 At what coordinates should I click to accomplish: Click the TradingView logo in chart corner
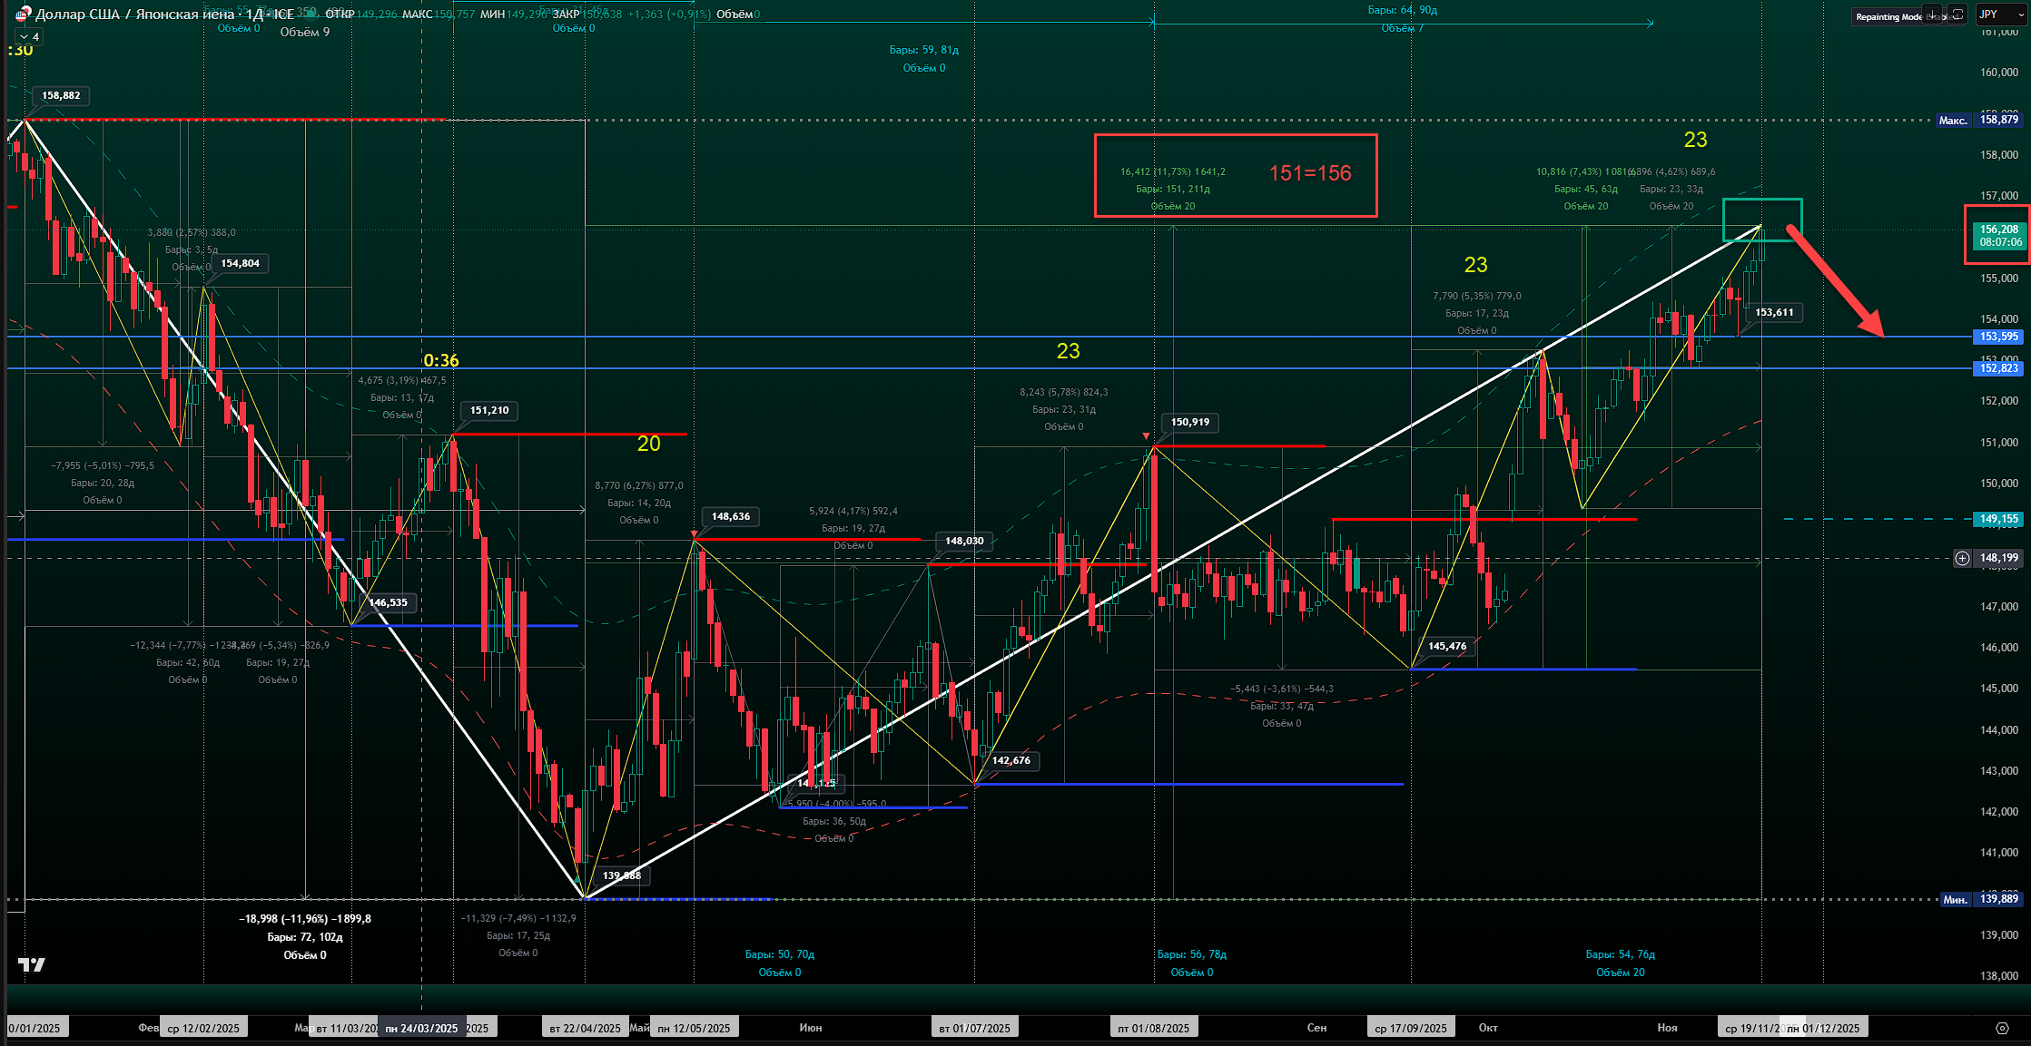tap(32, 964)
